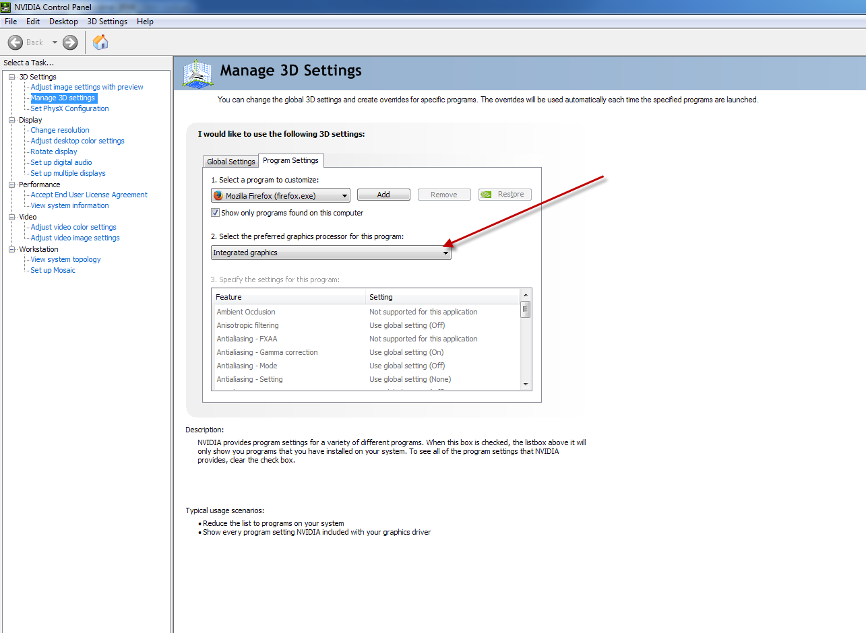Select the Antialiasing - Gamma correction row
Image resolution: width=866 pixels, height=633 pixels.
click(x=366, y=352)
